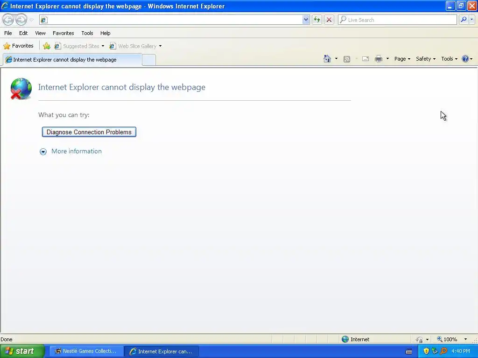The width and height of the screenshot is (478, 358).
Task: Click the safely remove hardware tray icon
Action: tap(435, 351)
